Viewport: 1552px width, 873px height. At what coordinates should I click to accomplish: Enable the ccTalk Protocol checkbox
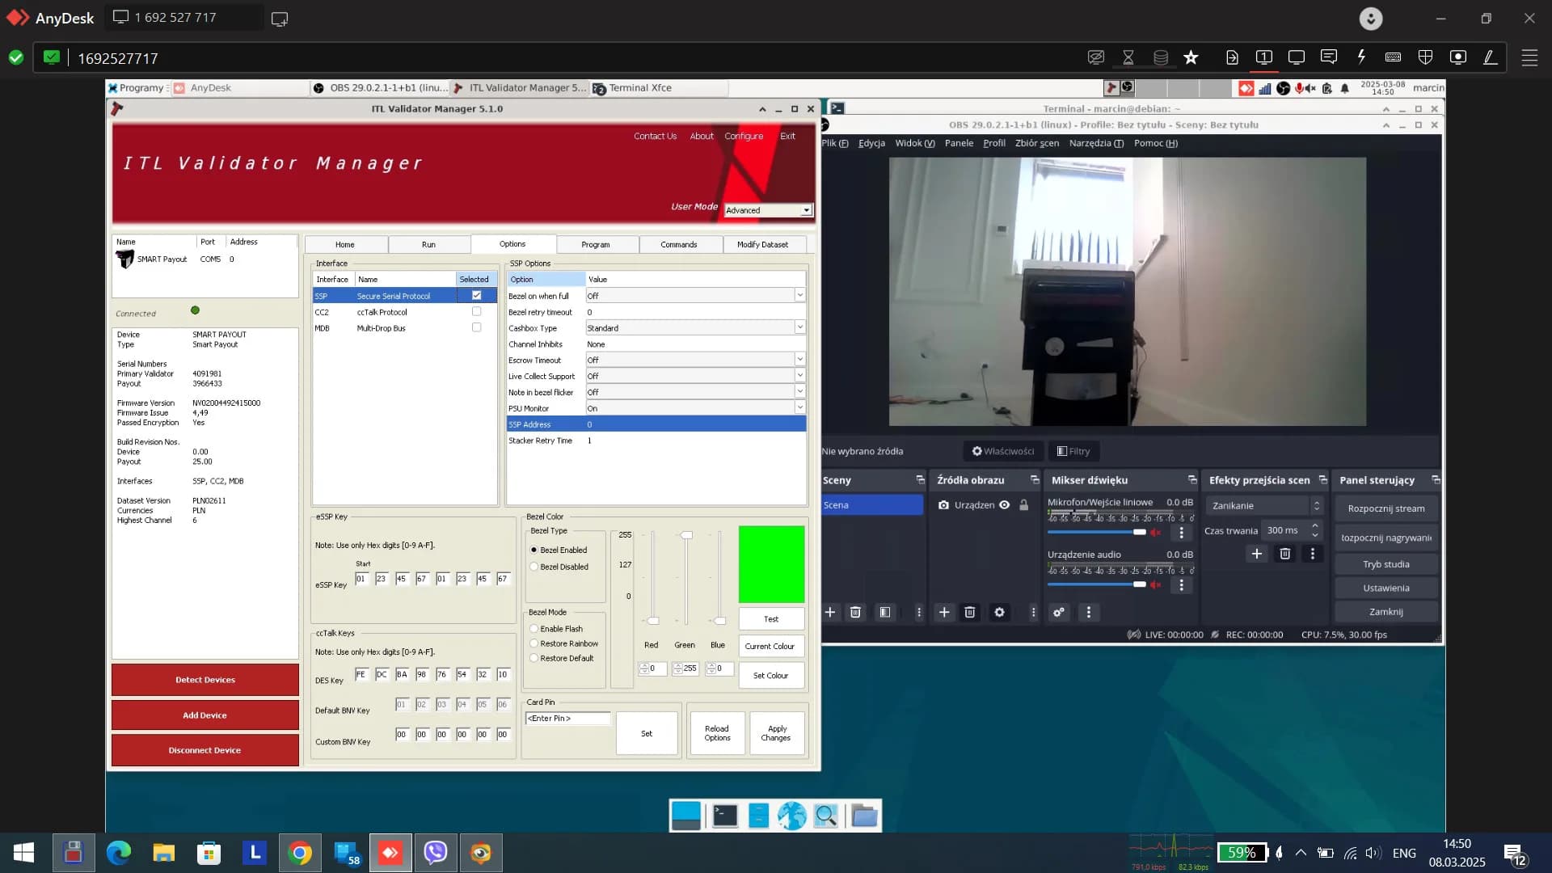476,311
